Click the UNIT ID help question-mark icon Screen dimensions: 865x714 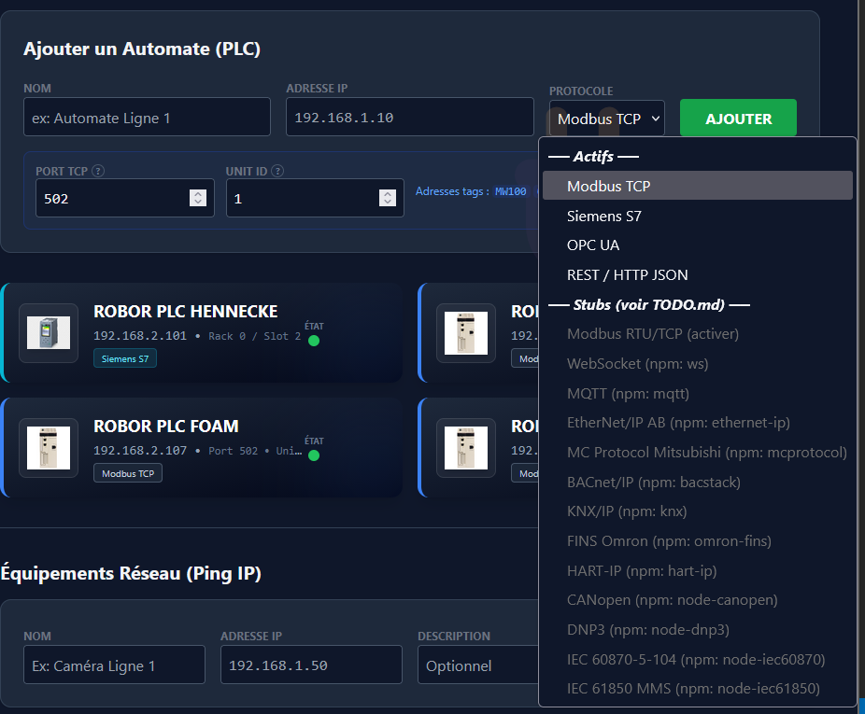(277, 171)
